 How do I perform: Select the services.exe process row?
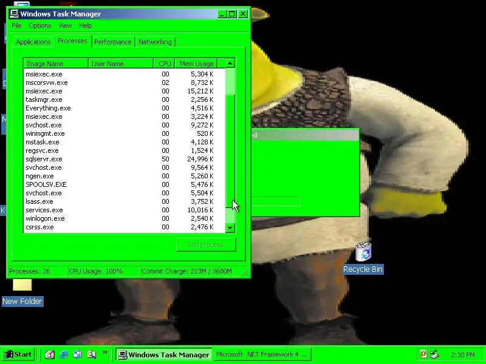pyautogui.click(x=125, y=210)
